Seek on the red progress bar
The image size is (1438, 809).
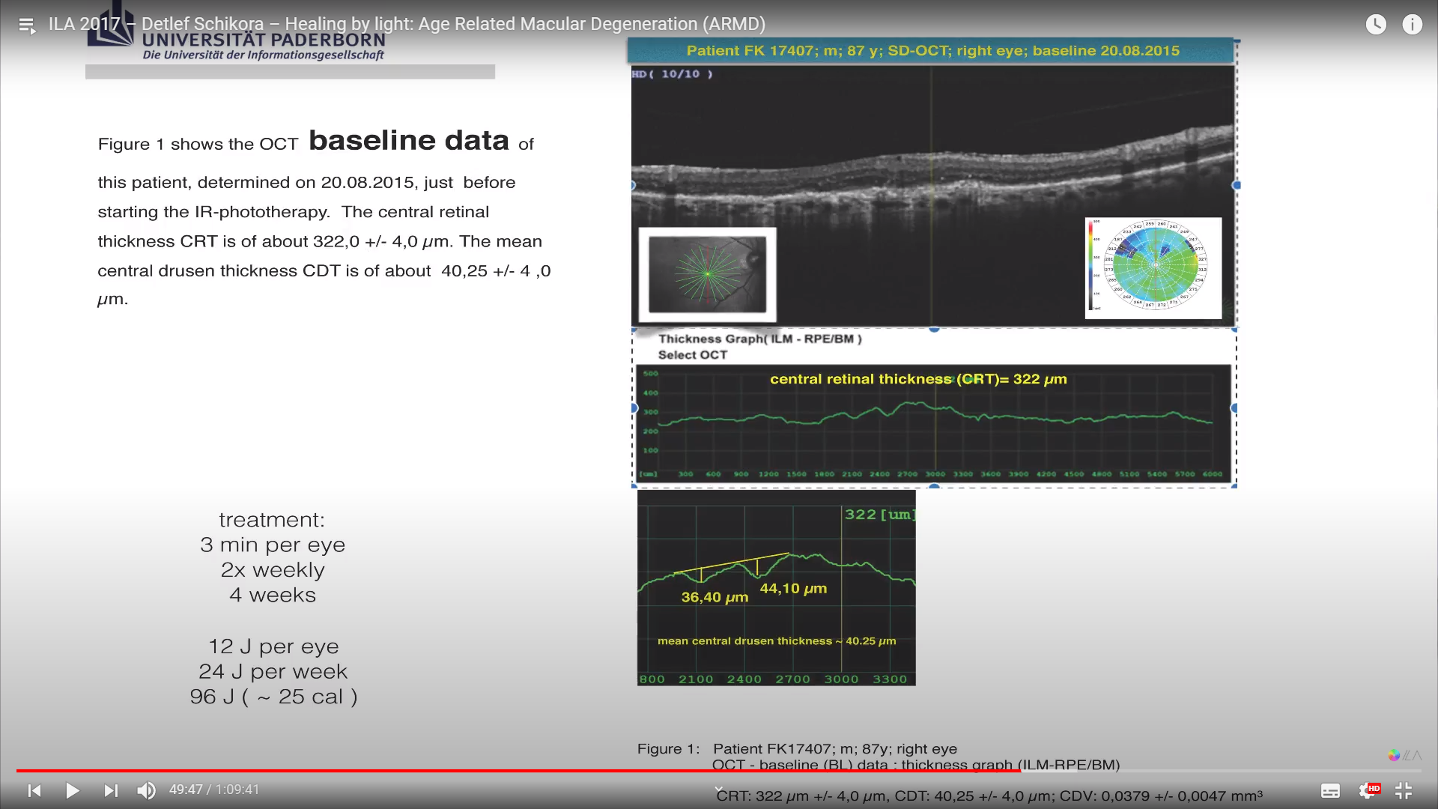pyautogui.click(x=518, y=770)
